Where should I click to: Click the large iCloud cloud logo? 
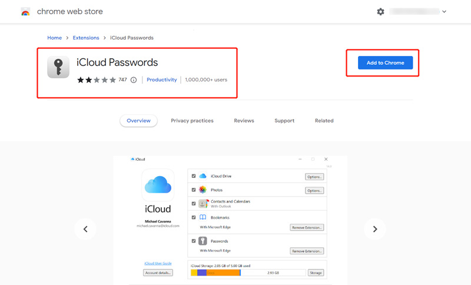(x=158, y=185)
